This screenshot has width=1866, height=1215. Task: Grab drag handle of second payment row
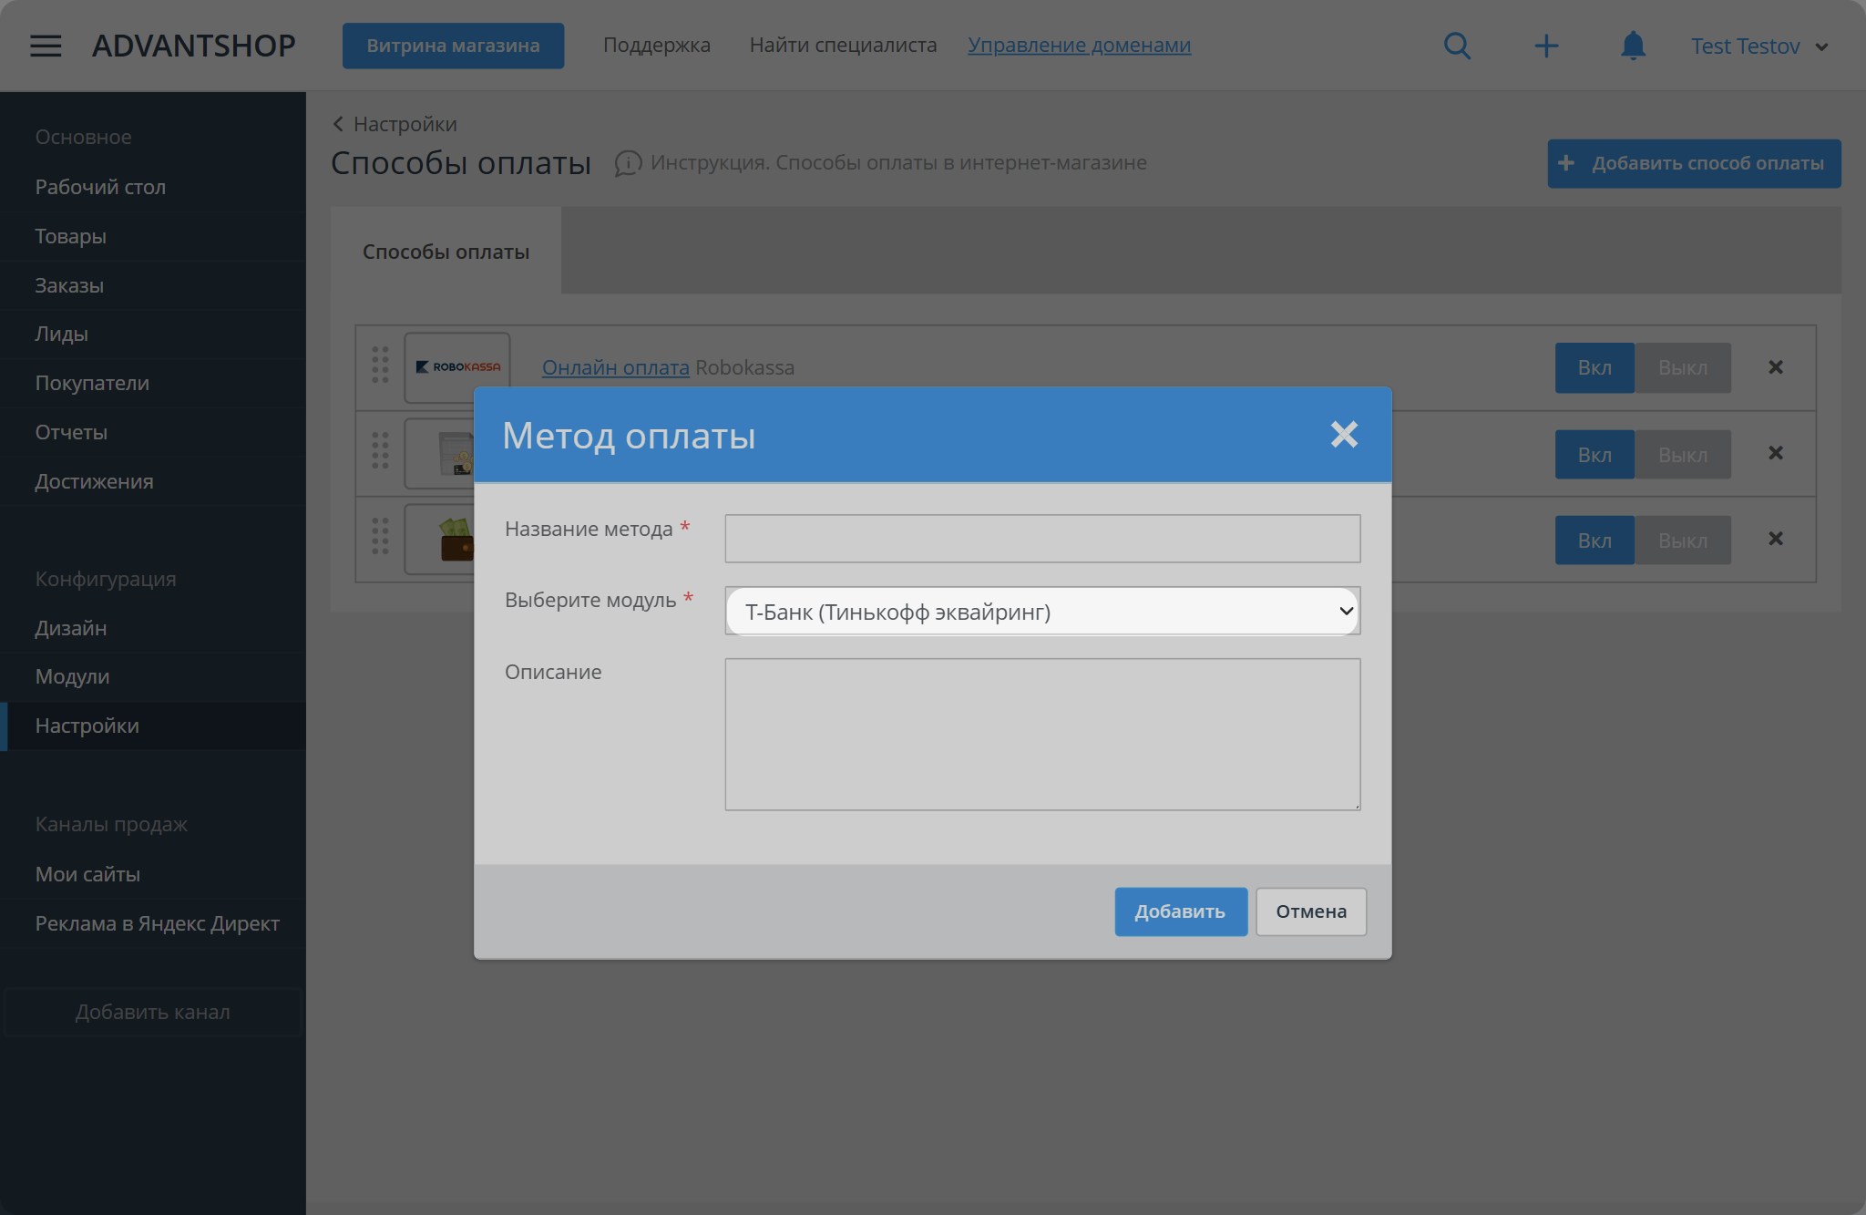point(380,450)
